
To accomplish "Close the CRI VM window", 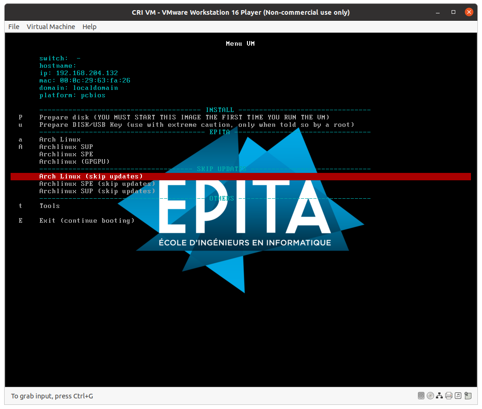I will 469,12.
